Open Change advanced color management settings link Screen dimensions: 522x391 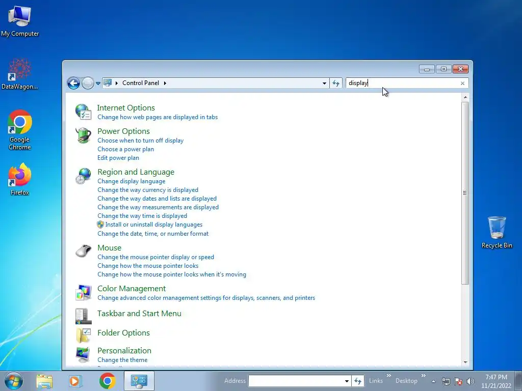(206, 297)
